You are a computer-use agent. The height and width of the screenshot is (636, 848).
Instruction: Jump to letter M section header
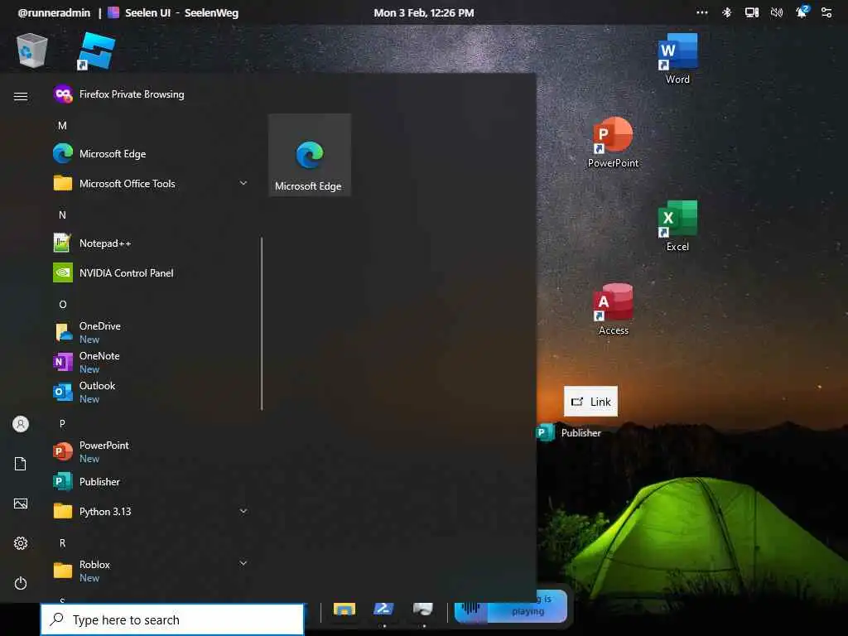click(x=62, y=126)
